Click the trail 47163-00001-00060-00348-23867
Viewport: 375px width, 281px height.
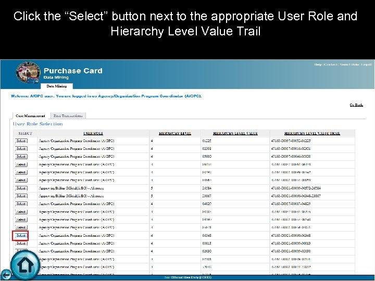pyautogui.click(x=296, y=196)
